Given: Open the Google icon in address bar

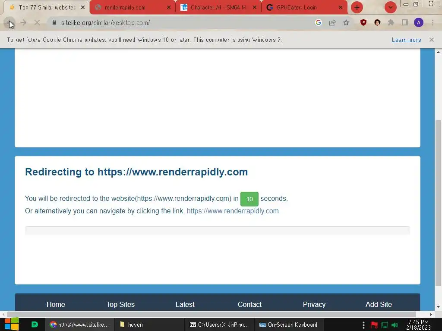Looking at the screenshot, I should (x=319, y=23).
